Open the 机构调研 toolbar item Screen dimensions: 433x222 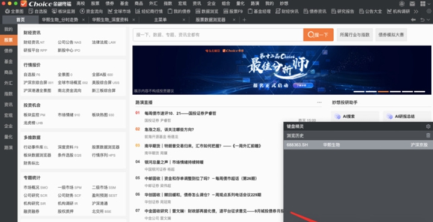399,11
